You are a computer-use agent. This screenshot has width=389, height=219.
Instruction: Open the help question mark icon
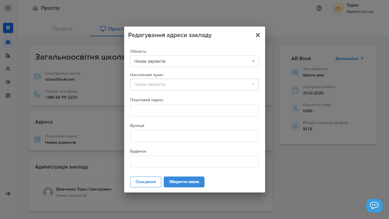(x=319, y=8)
